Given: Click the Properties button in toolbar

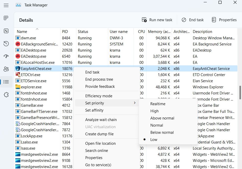Looking at the screenshot, I should pos(224,20).
